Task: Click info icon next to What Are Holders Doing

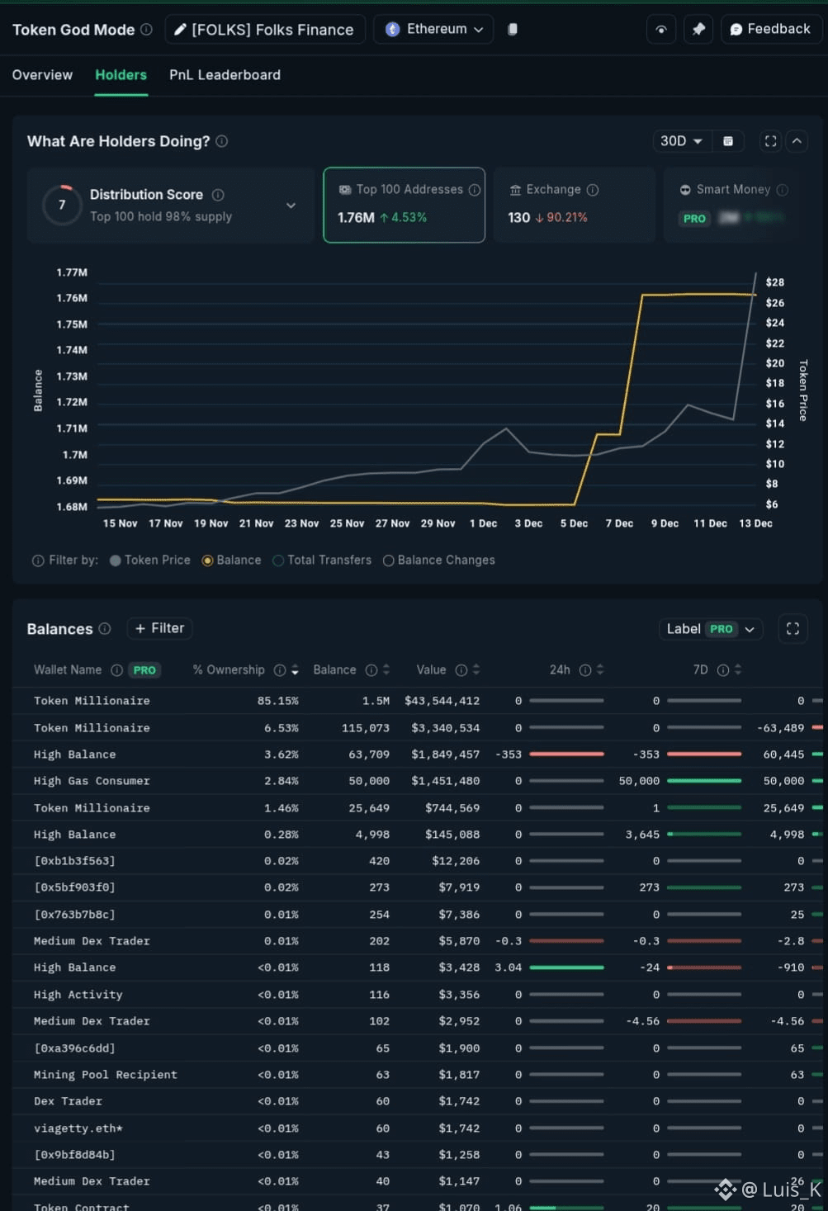Action: (222, 141)
